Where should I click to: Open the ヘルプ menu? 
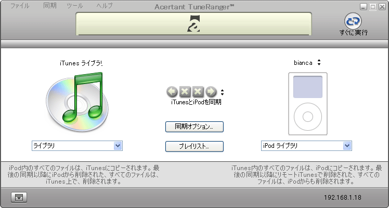tap(105, 6)
